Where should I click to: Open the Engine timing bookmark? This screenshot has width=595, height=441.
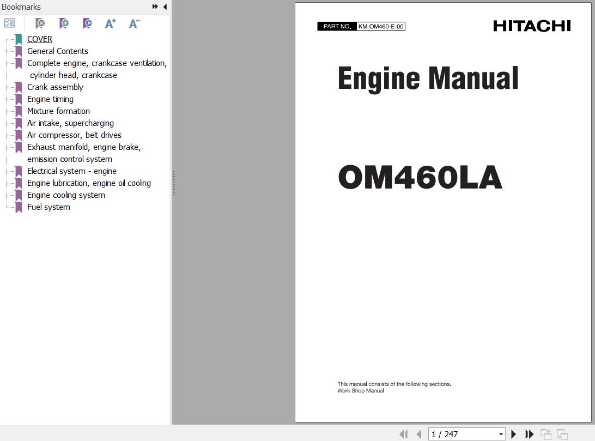(x=51, y=99)
